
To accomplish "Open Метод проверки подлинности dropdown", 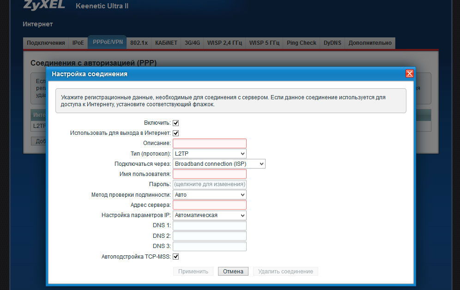I will click(x=210, y=195).
